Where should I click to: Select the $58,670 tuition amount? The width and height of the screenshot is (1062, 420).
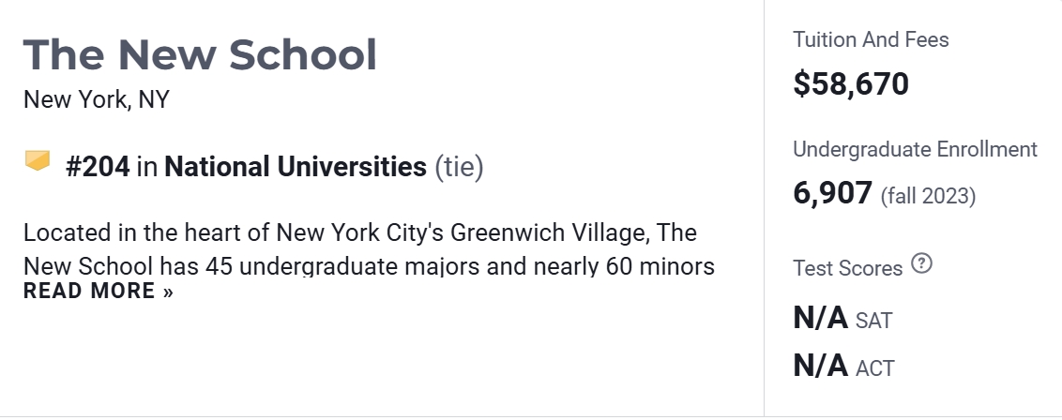(x=851, y=83)
